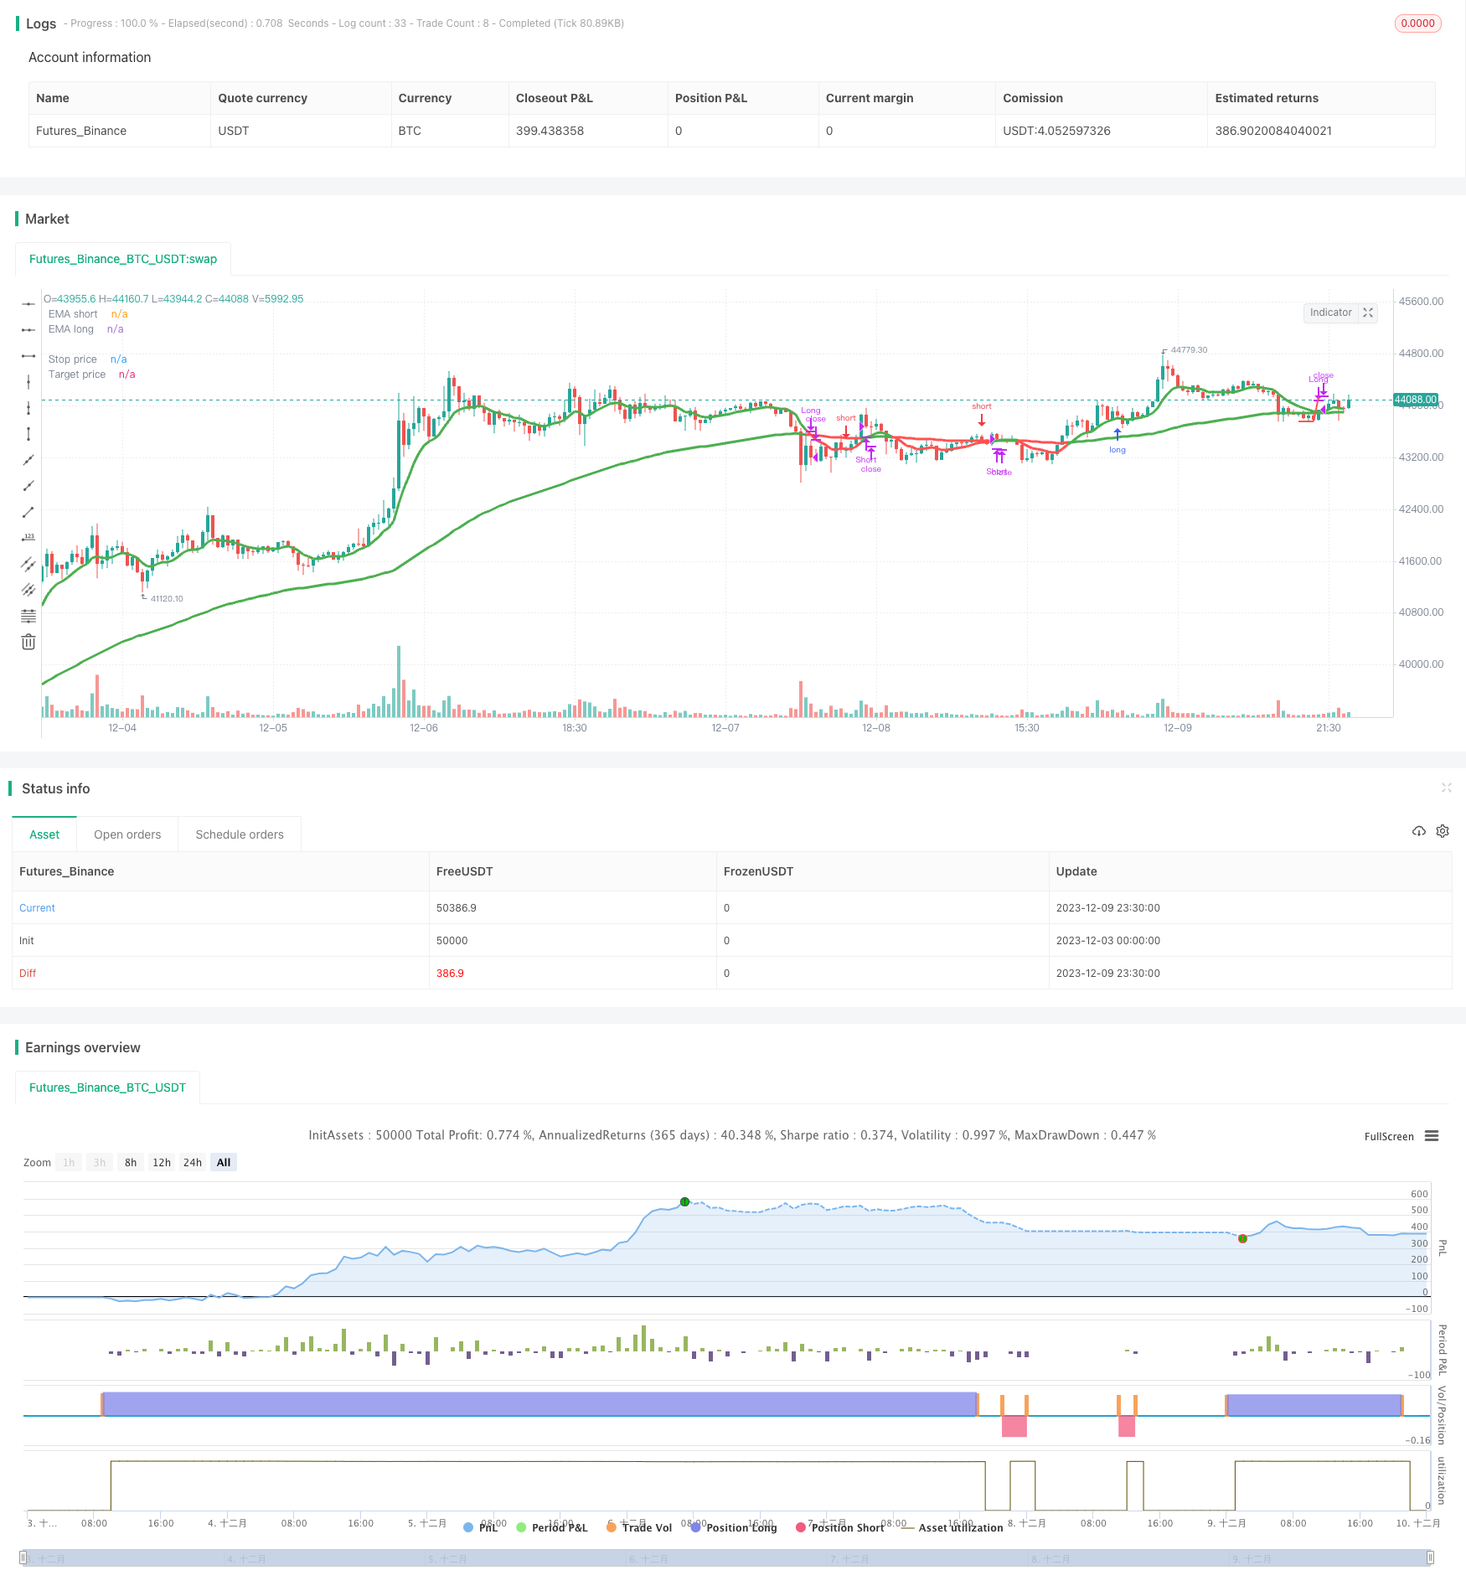Set chart zoom to 1h

tap(69, 1162)
